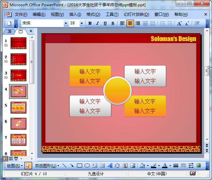Apply line color brush
The width and height of the screenshot is (212, 180).
pyautogui.click(x=154, y=166)
